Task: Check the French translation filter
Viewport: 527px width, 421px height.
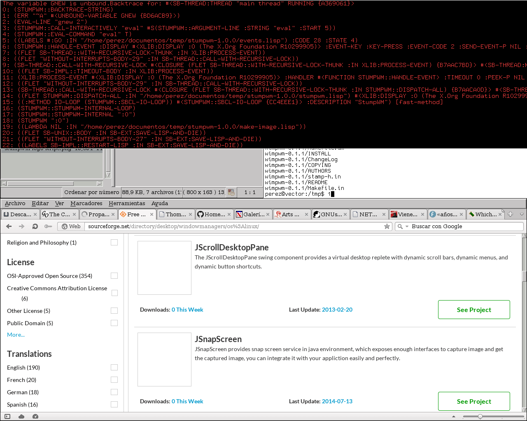Action: tap(114, 380)
